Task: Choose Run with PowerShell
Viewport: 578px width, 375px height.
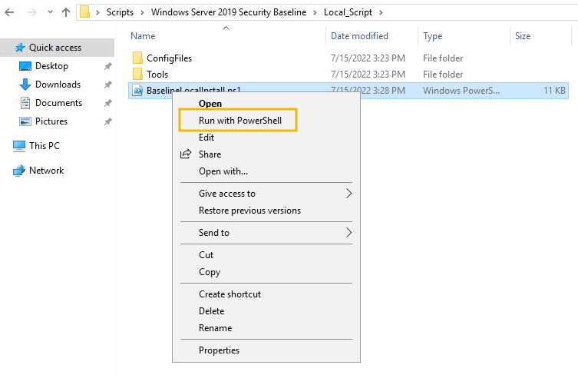Action: 240,121
